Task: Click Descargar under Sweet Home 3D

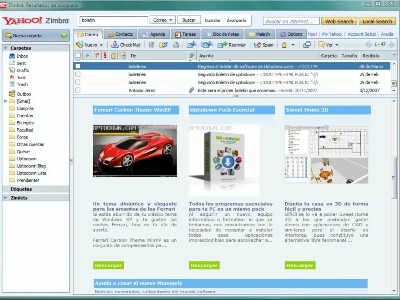Action: coord(300,265)
